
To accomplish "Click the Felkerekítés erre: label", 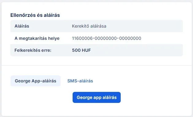I will tap(33, 50).
